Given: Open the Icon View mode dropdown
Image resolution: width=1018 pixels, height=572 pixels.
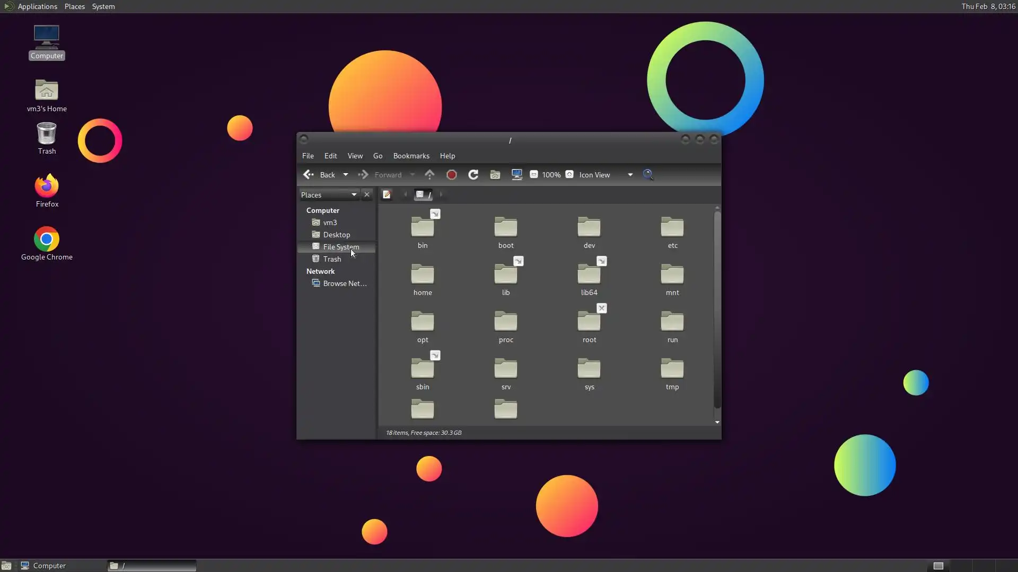Looking at the screenshot, I should (x=605, y=175).
